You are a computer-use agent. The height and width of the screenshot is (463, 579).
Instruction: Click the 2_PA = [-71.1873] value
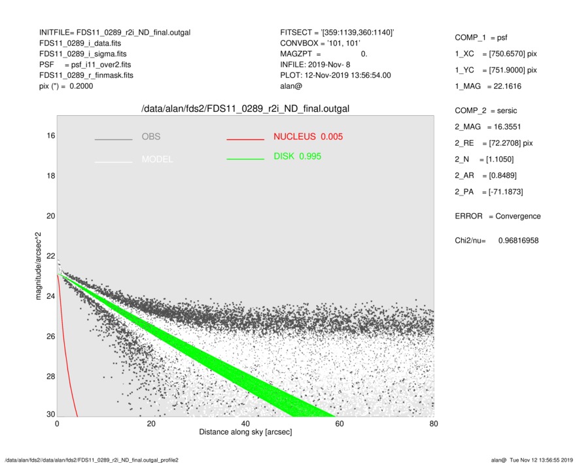(489, 192)
